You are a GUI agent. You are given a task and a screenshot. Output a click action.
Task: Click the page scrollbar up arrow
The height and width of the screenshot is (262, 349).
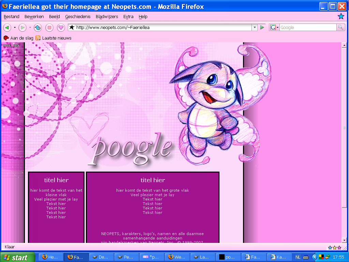(344, 45)
